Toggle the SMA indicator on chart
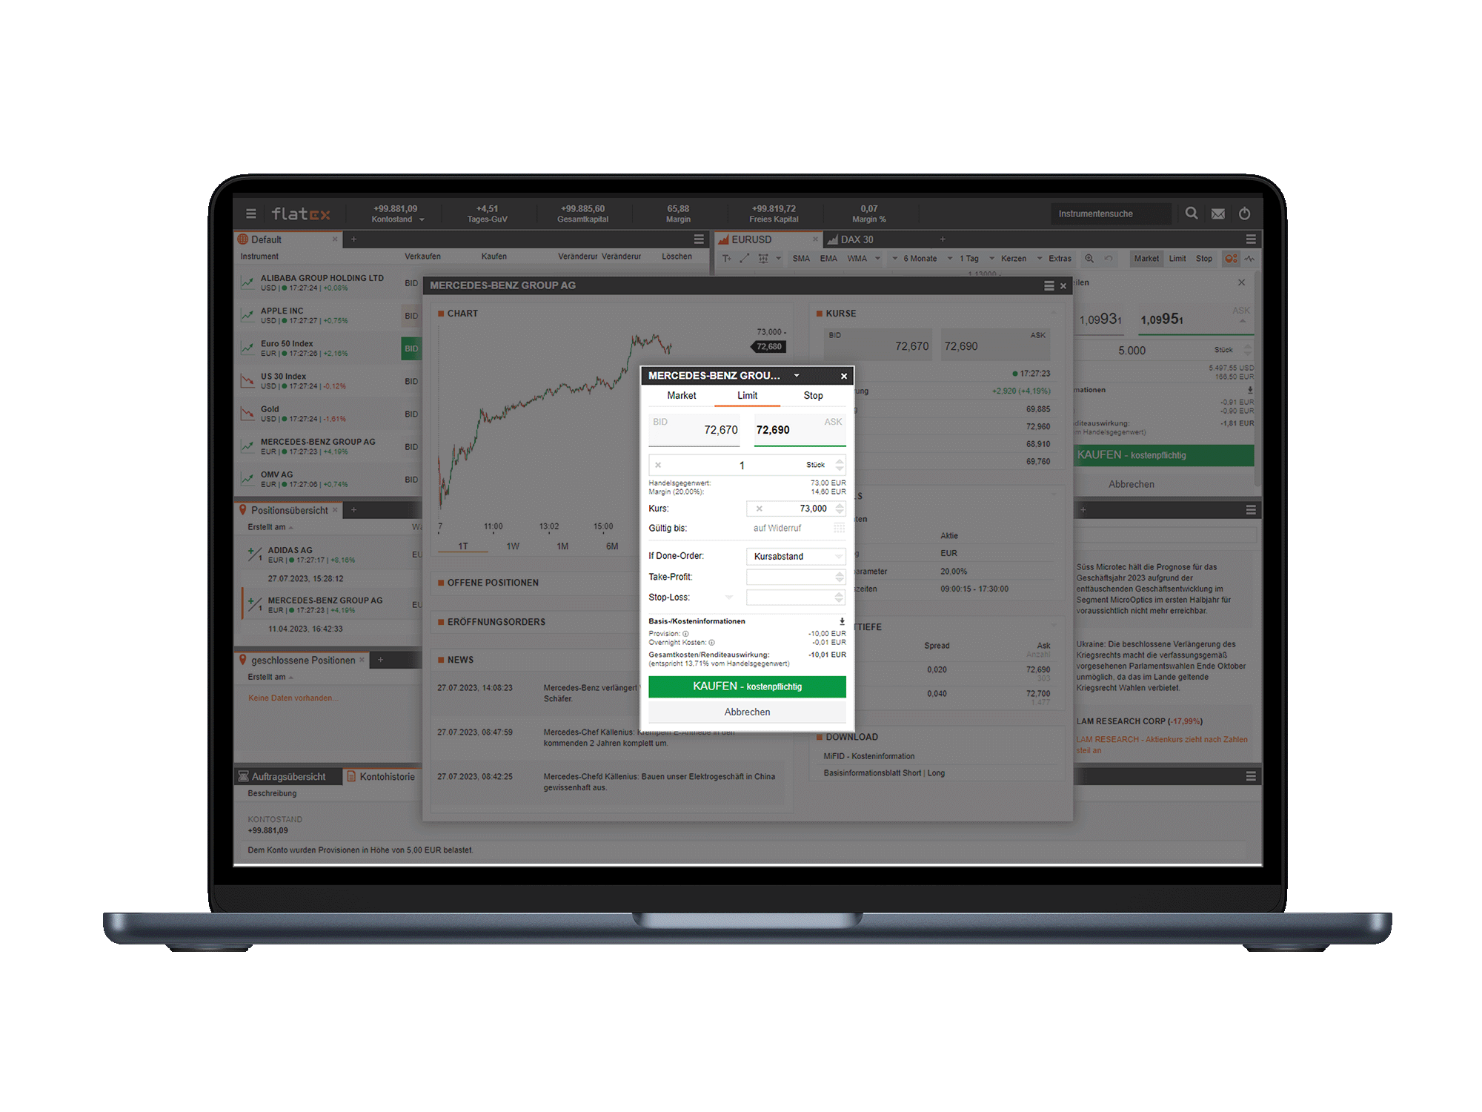 (x=801, y=259)
